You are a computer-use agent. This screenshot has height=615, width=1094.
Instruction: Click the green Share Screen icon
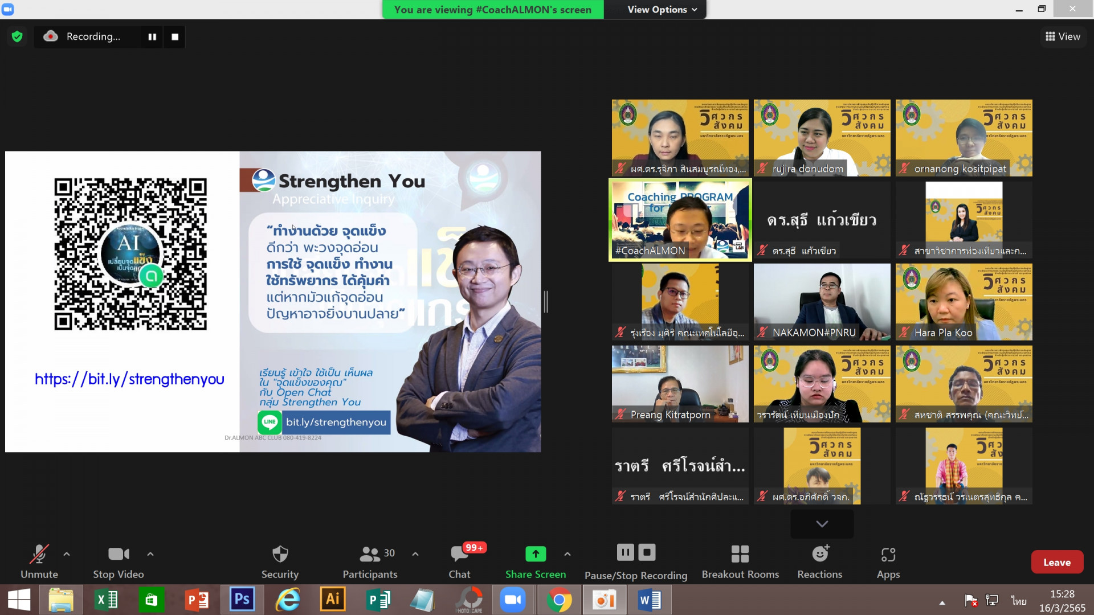coord(536,553)
